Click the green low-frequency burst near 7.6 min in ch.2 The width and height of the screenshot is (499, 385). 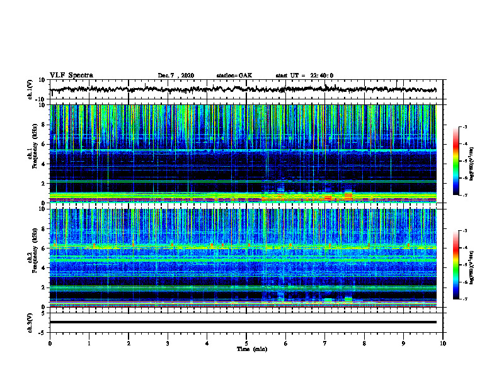coord(348,299)
